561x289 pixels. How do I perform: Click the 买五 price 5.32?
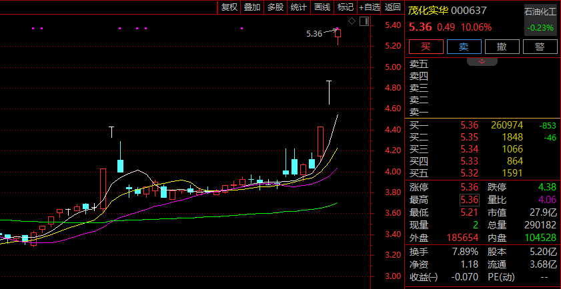[470, 173]
